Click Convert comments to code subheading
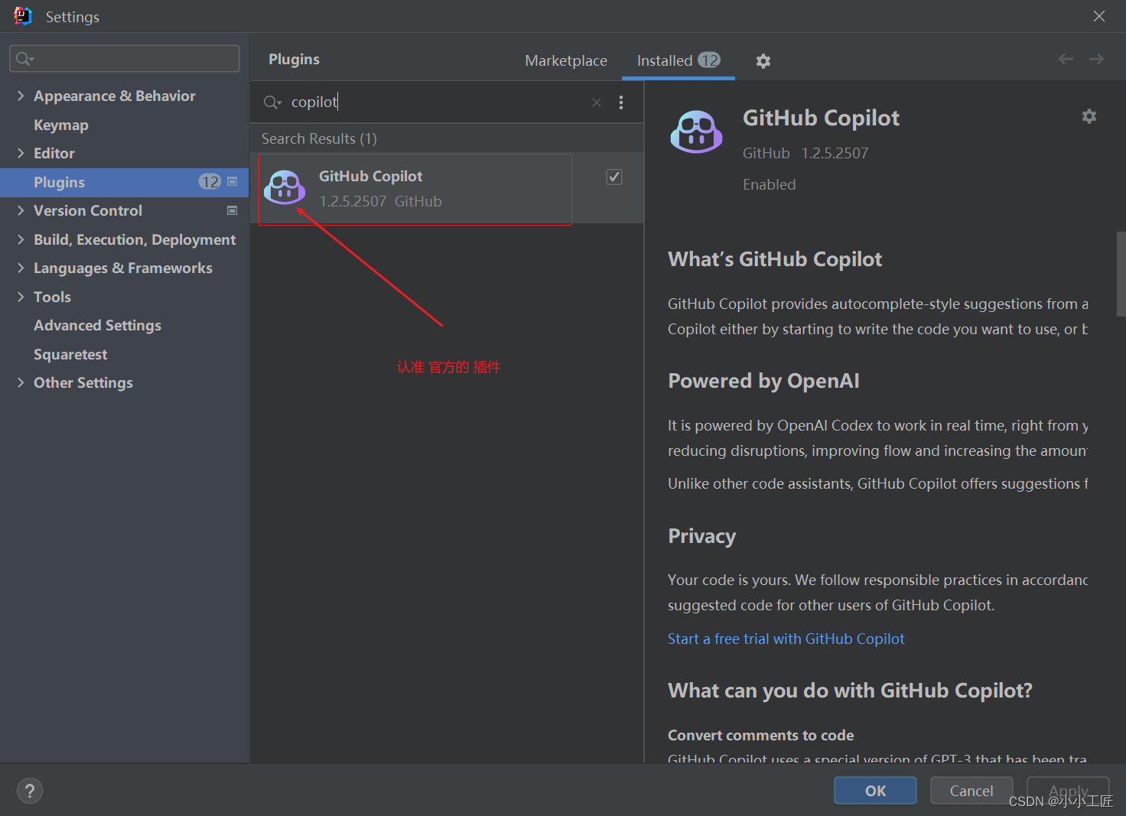 tap(760, 735)
